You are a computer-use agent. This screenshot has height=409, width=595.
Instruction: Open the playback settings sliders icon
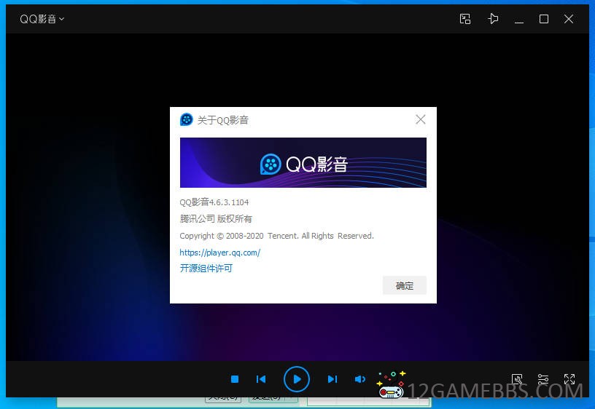click(543, 379)
